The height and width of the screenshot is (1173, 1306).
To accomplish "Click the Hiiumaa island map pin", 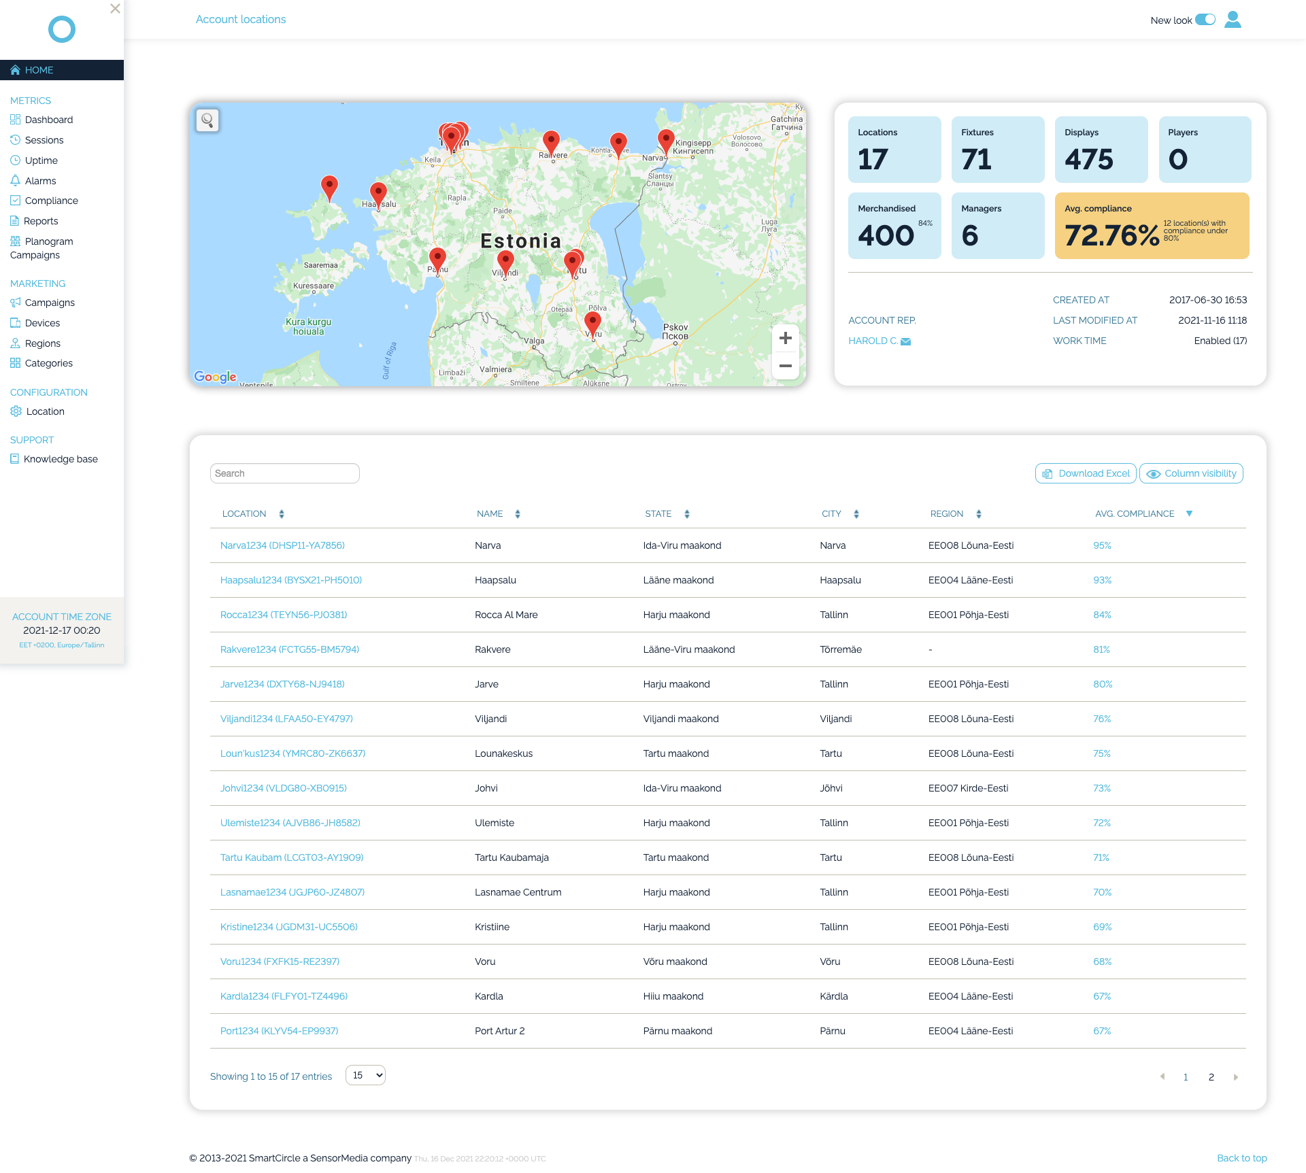I will coord(329,188).
